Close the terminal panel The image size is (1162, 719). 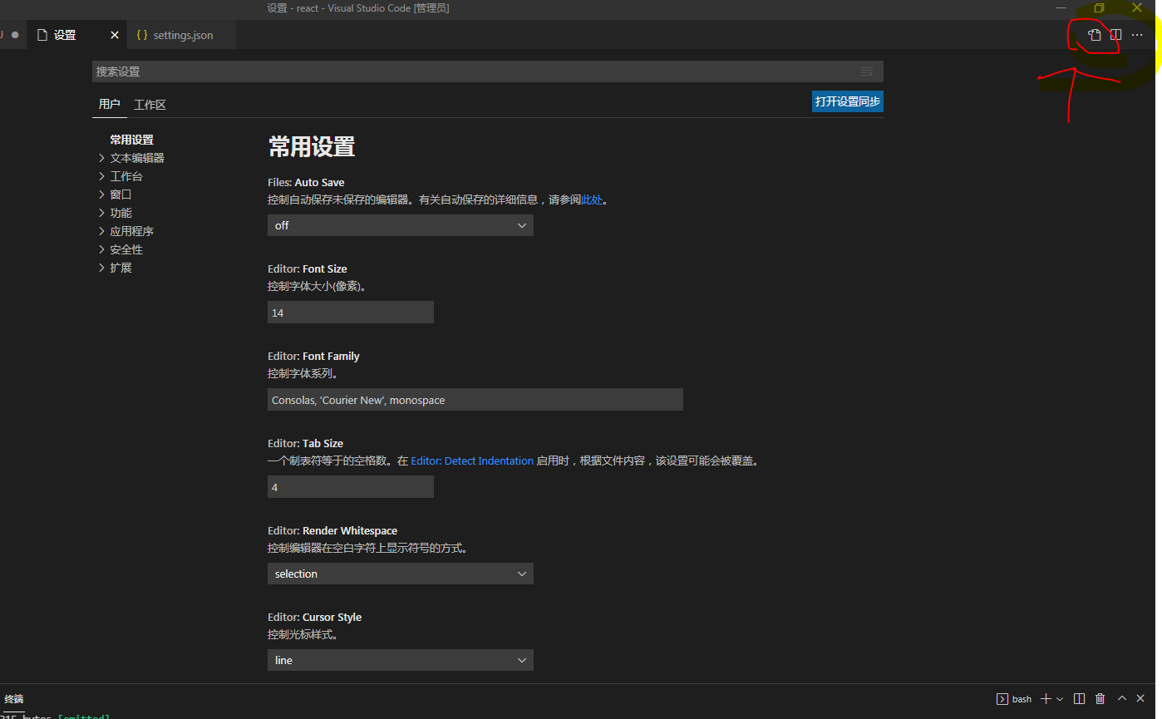(1140, 699)
